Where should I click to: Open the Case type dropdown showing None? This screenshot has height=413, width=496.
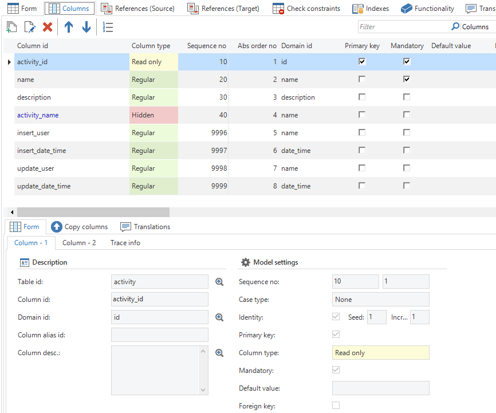(x=380, y=300)
